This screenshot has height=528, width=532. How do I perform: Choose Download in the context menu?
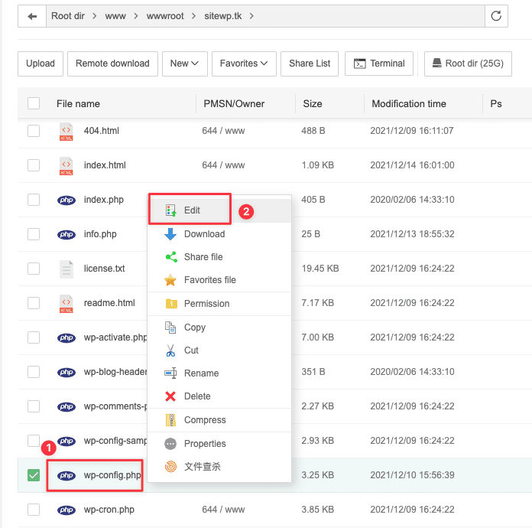(219, 234)
